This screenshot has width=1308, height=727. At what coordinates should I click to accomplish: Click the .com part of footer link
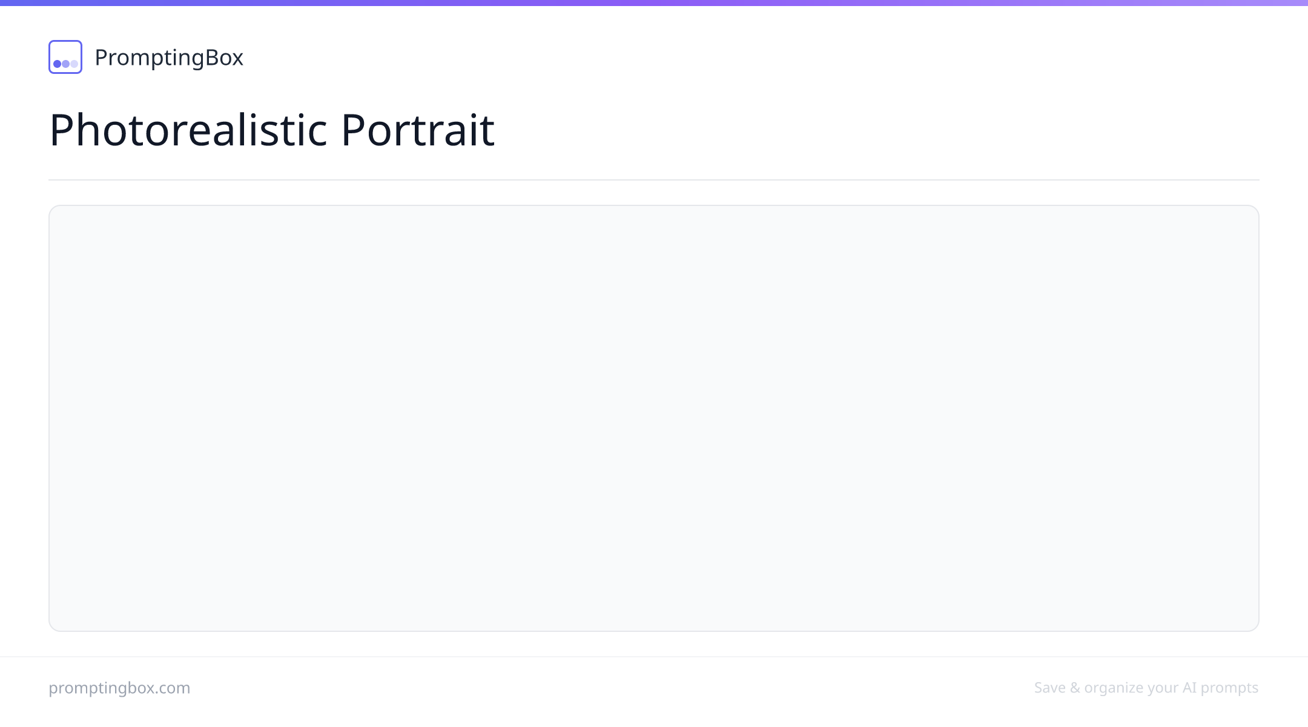(x=176, y=688)
